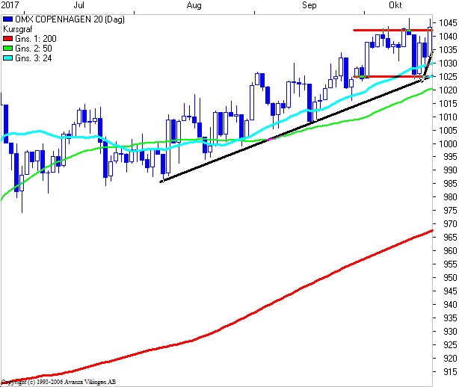Click the blue OMX Copenhagen 20 legend swatch
The width and height of the screenshot is (459, 387).
click(x=8, y=19)
